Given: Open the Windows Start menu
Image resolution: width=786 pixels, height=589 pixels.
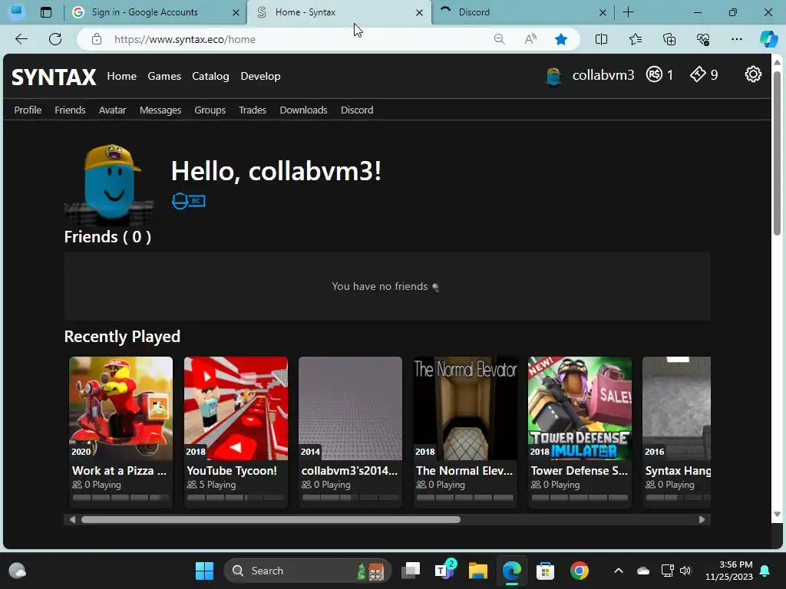Looking at the screenshot, I should pyautogui.click(x=204, y=571).
